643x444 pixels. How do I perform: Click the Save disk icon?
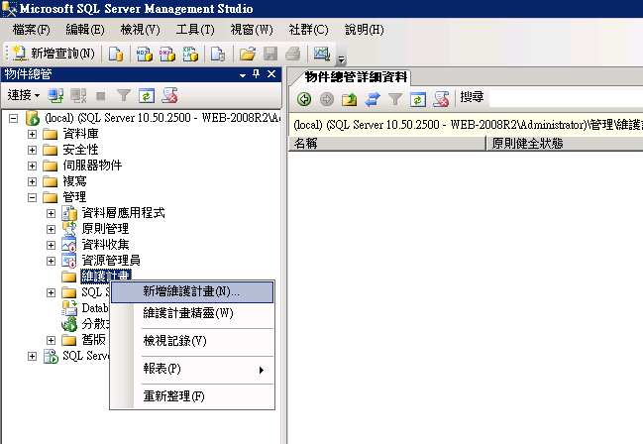click(270, 54)
